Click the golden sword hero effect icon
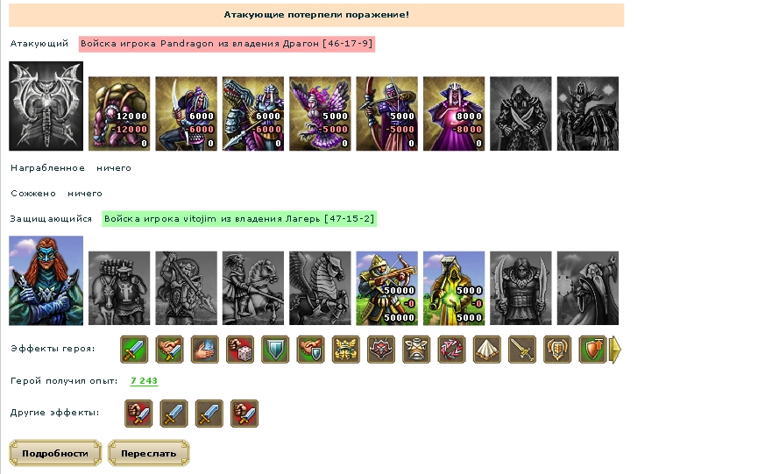The image size is (758, 474). (x=522, y=350)
